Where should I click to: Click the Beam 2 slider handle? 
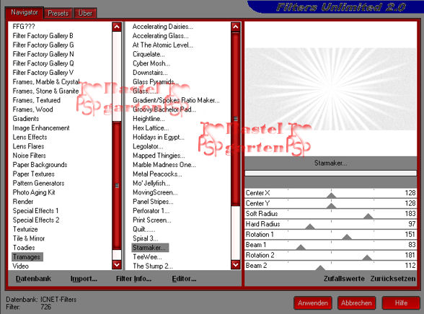click(320, 268)
